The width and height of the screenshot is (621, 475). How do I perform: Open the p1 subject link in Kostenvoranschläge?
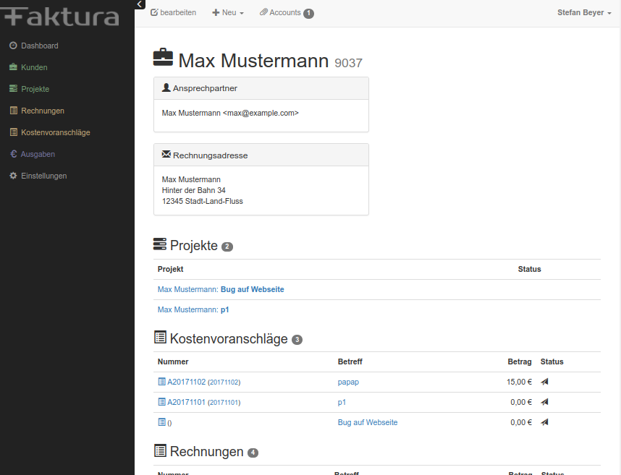click(342, 403)
